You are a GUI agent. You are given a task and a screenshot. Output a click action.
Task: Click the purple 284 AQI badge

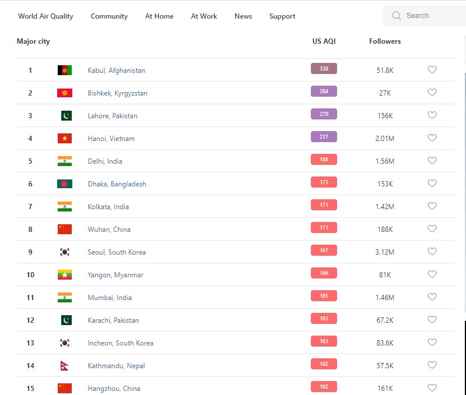point(324,91)
